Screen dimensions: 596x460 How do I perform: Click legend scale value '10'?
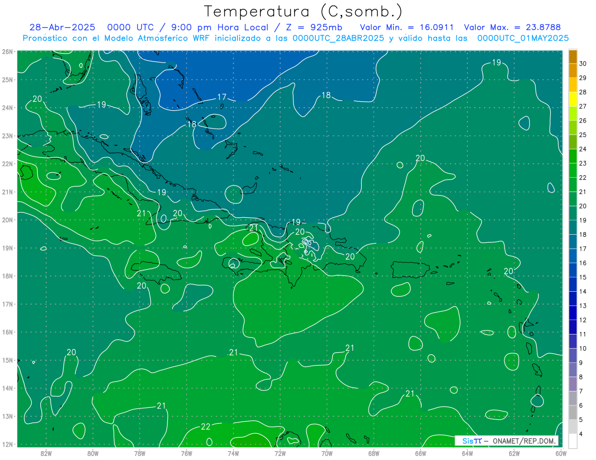tap(583, 348)
